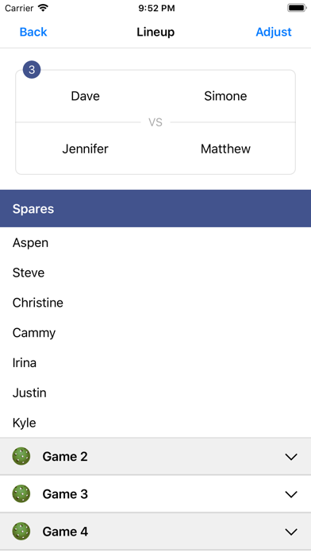The height and width of the screenshot is (553, 311).
Task: Expand Game 4 with its chevron
Action: point(291,532)
